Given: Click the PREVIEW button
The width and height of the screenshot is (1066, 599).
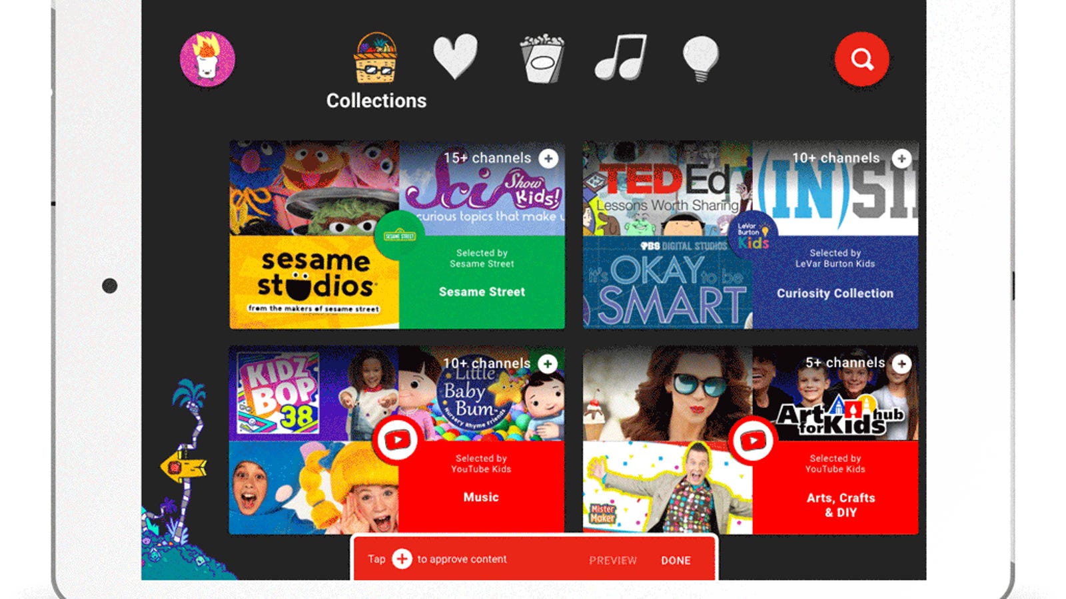Looking at the screenshot, I should click(613, 560).
